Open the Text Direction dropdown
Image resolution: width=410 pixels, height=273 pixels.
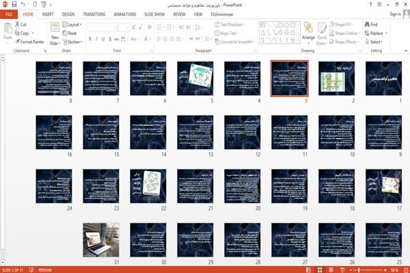pos(230,25)
